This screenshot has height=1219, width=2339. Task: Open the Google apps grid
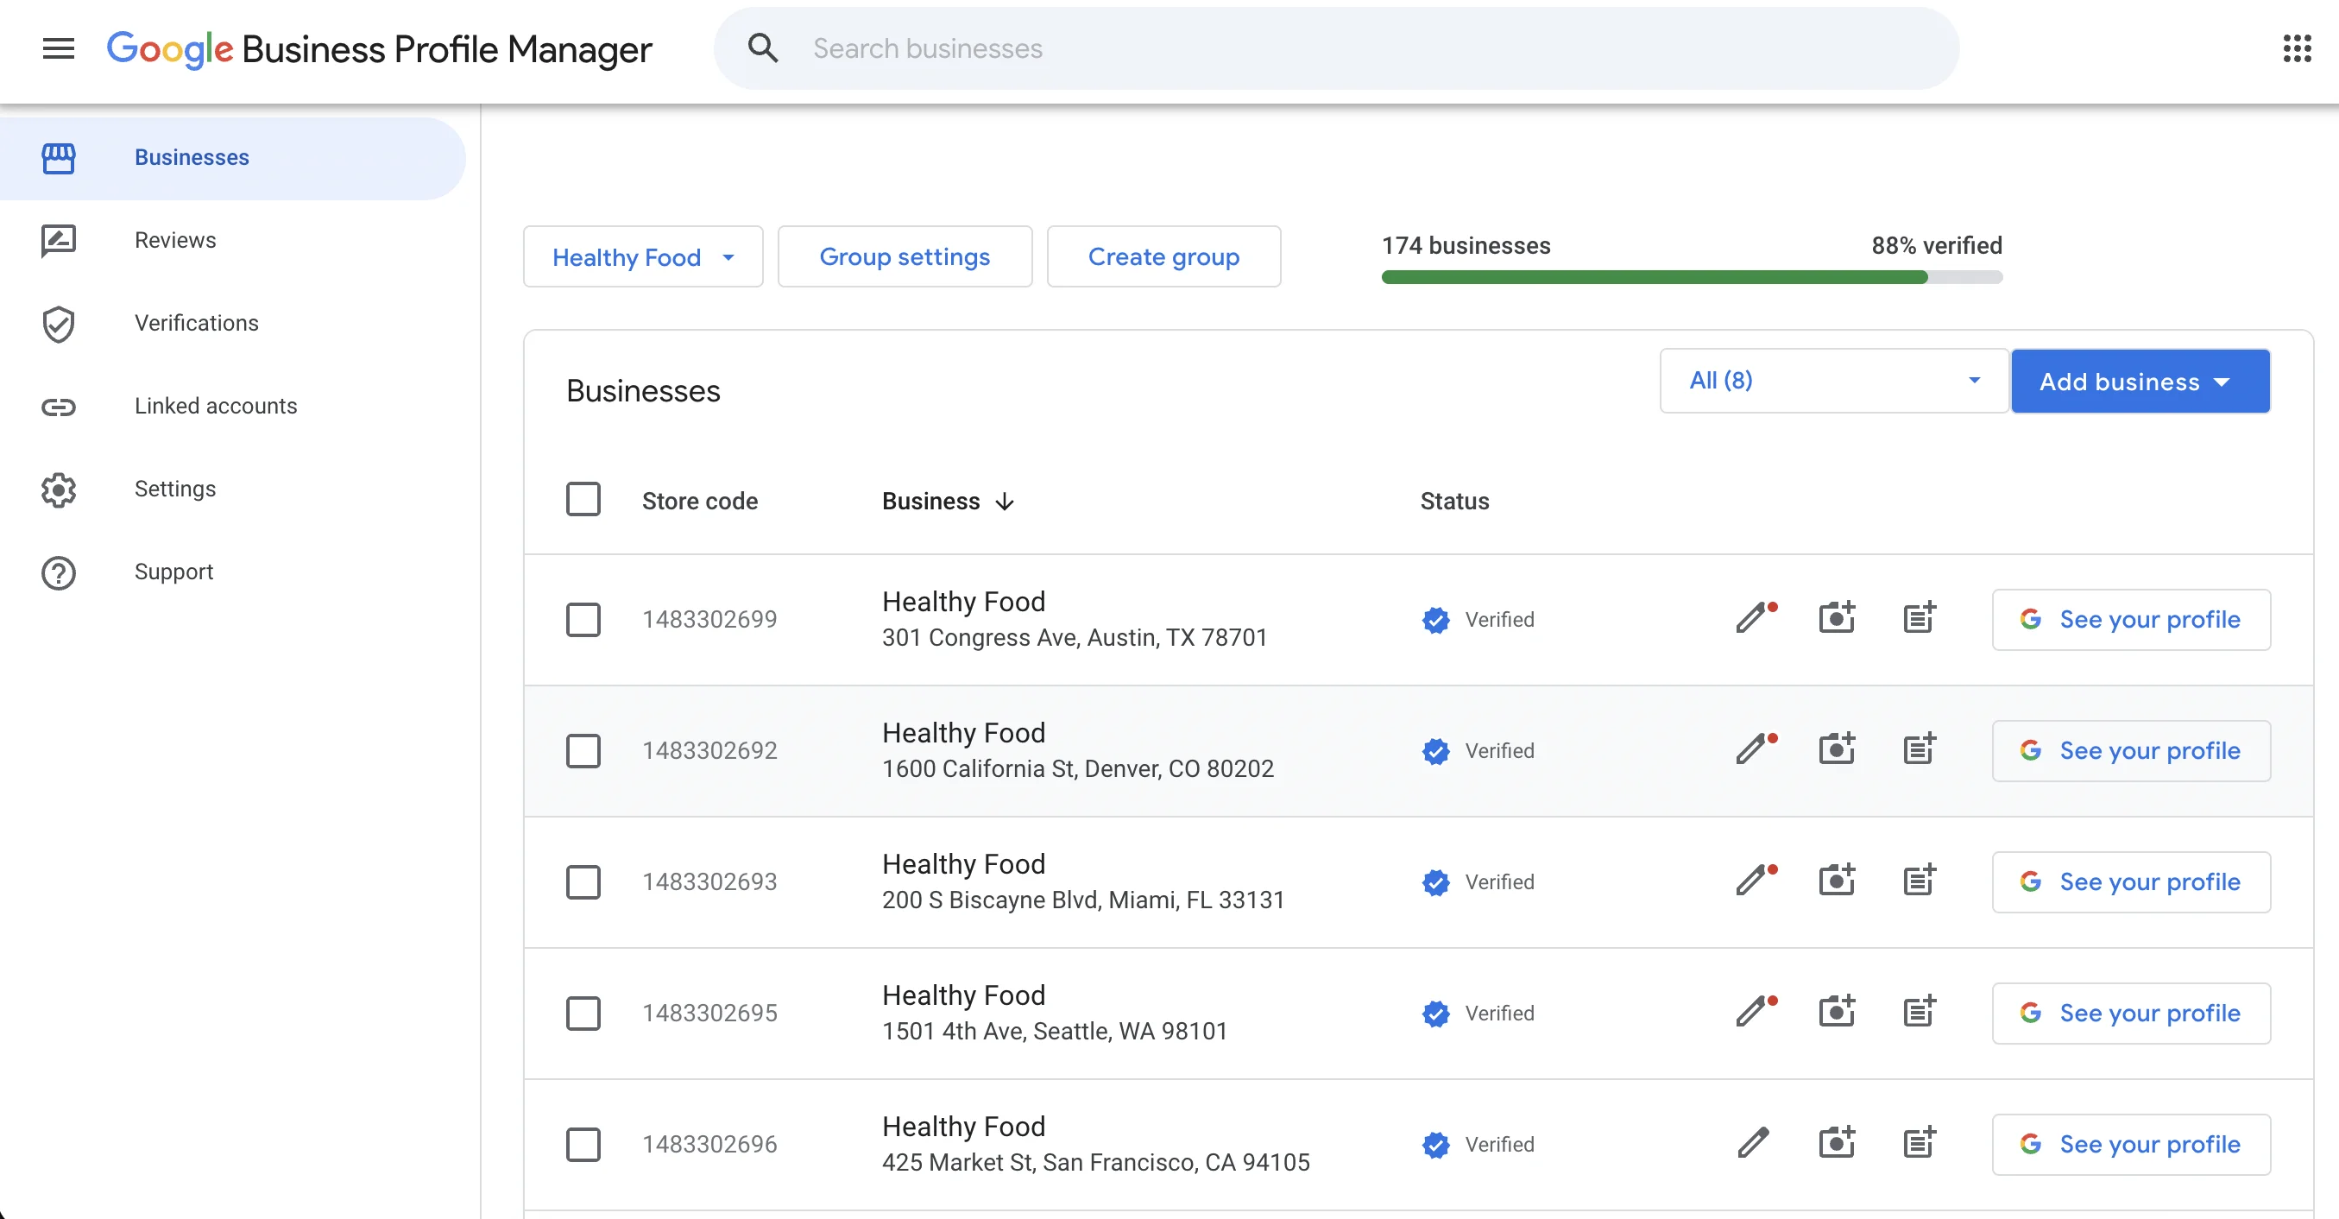[2298, 48]
